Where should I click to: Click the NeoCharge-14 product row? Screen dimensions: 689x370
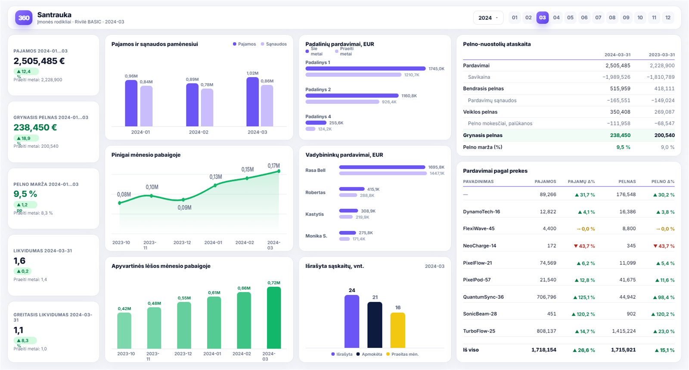coord(569,246)
